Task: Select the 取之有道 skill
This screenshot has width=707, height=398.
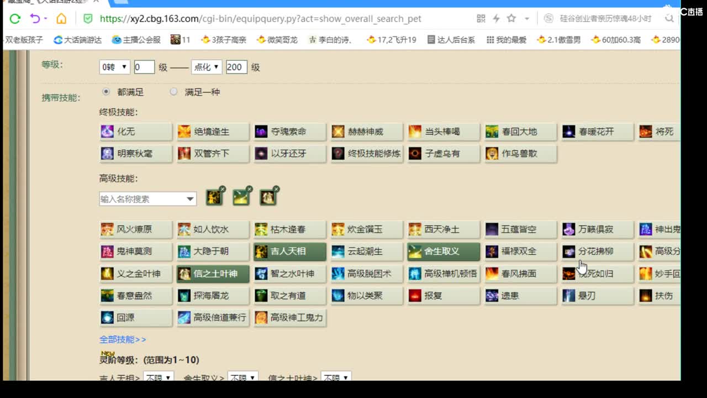Action: pyautogui.click(x=290, y=296)
